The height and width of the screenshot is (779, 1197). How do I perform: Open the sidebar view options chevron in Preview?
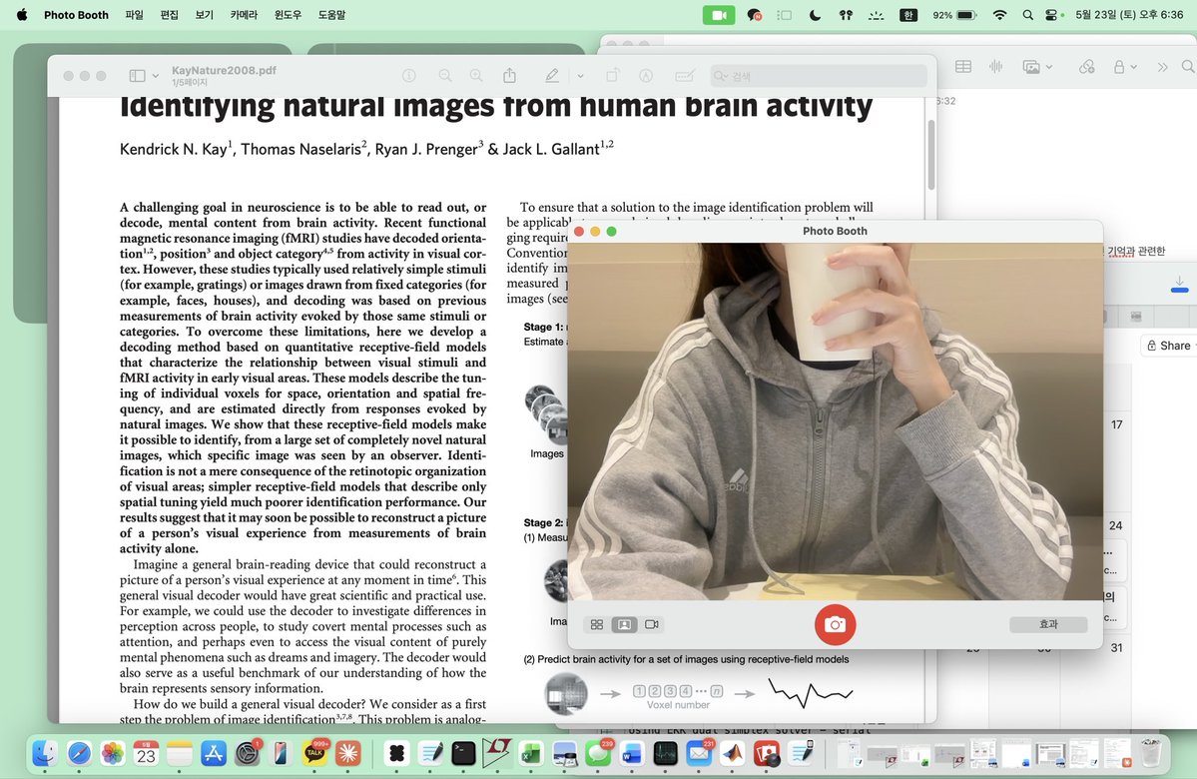156,76
